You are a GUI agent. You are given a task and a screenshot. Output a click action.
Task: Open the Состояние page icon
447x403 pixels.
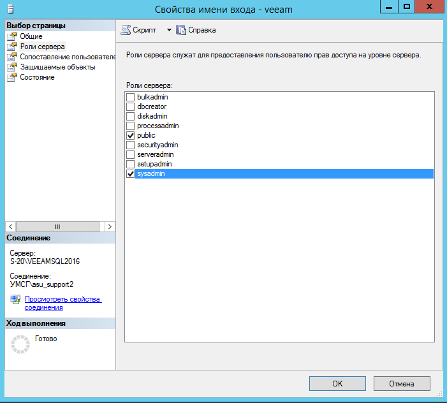(x=11, y=78)
